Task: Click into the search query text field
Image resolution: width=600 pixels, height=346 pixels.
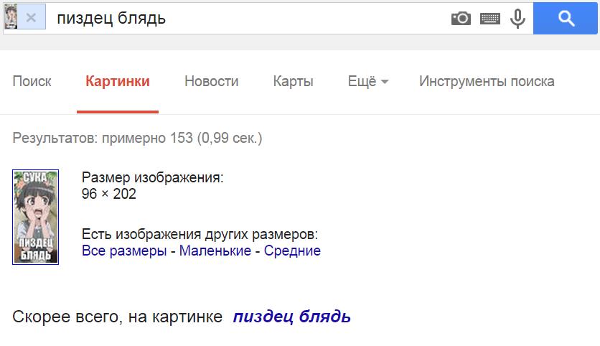Action: pyautogui.click(x=249, y=18)
